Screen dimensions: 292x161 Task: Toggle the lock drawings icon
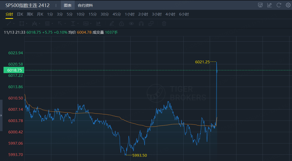[121, 24]
